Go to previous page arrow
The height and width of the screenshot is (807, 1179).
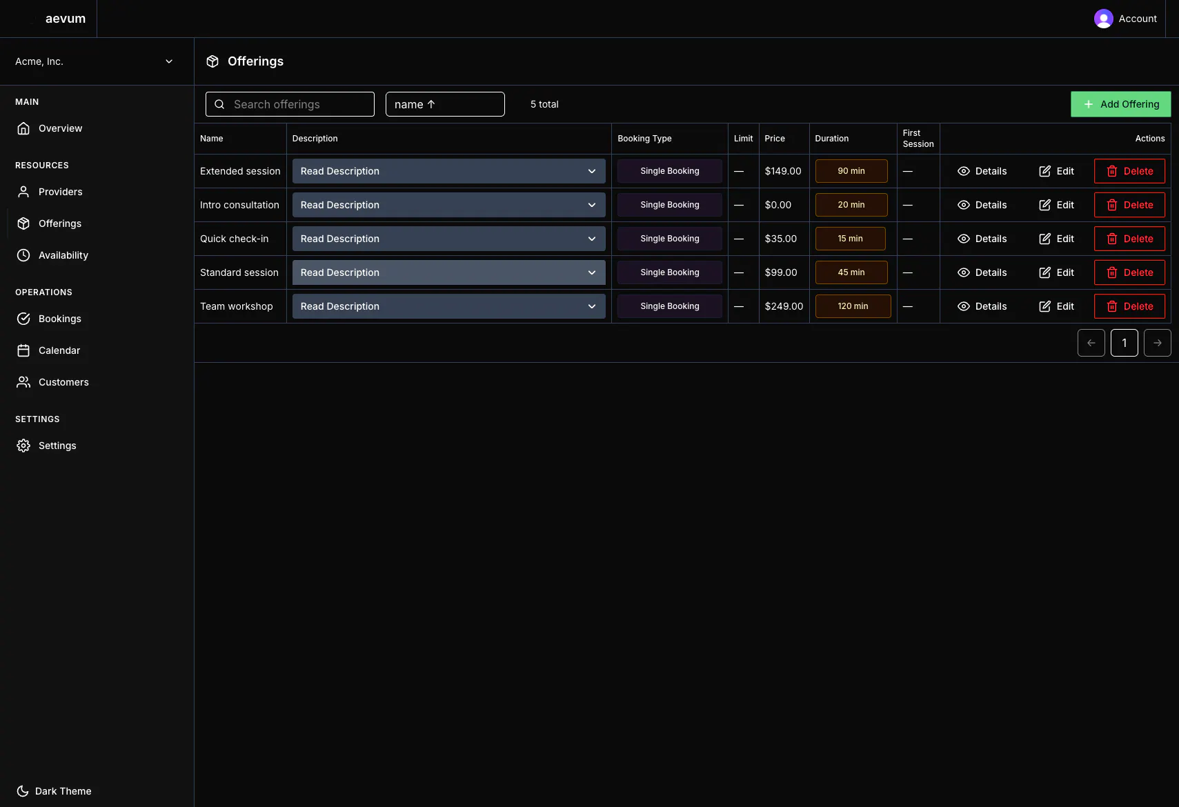point(1091,343)
